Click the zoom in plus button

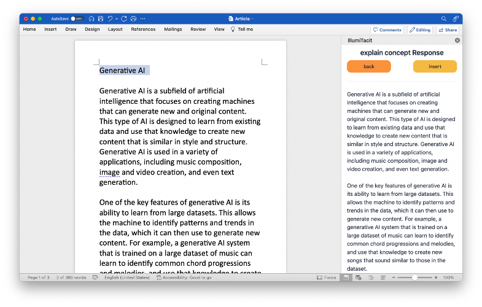click(436, 278)
